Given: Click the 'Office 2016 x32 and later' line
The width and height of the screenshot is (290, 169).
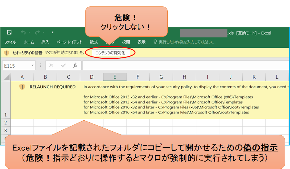Looking at the screenshot, I should click(171, 107).
